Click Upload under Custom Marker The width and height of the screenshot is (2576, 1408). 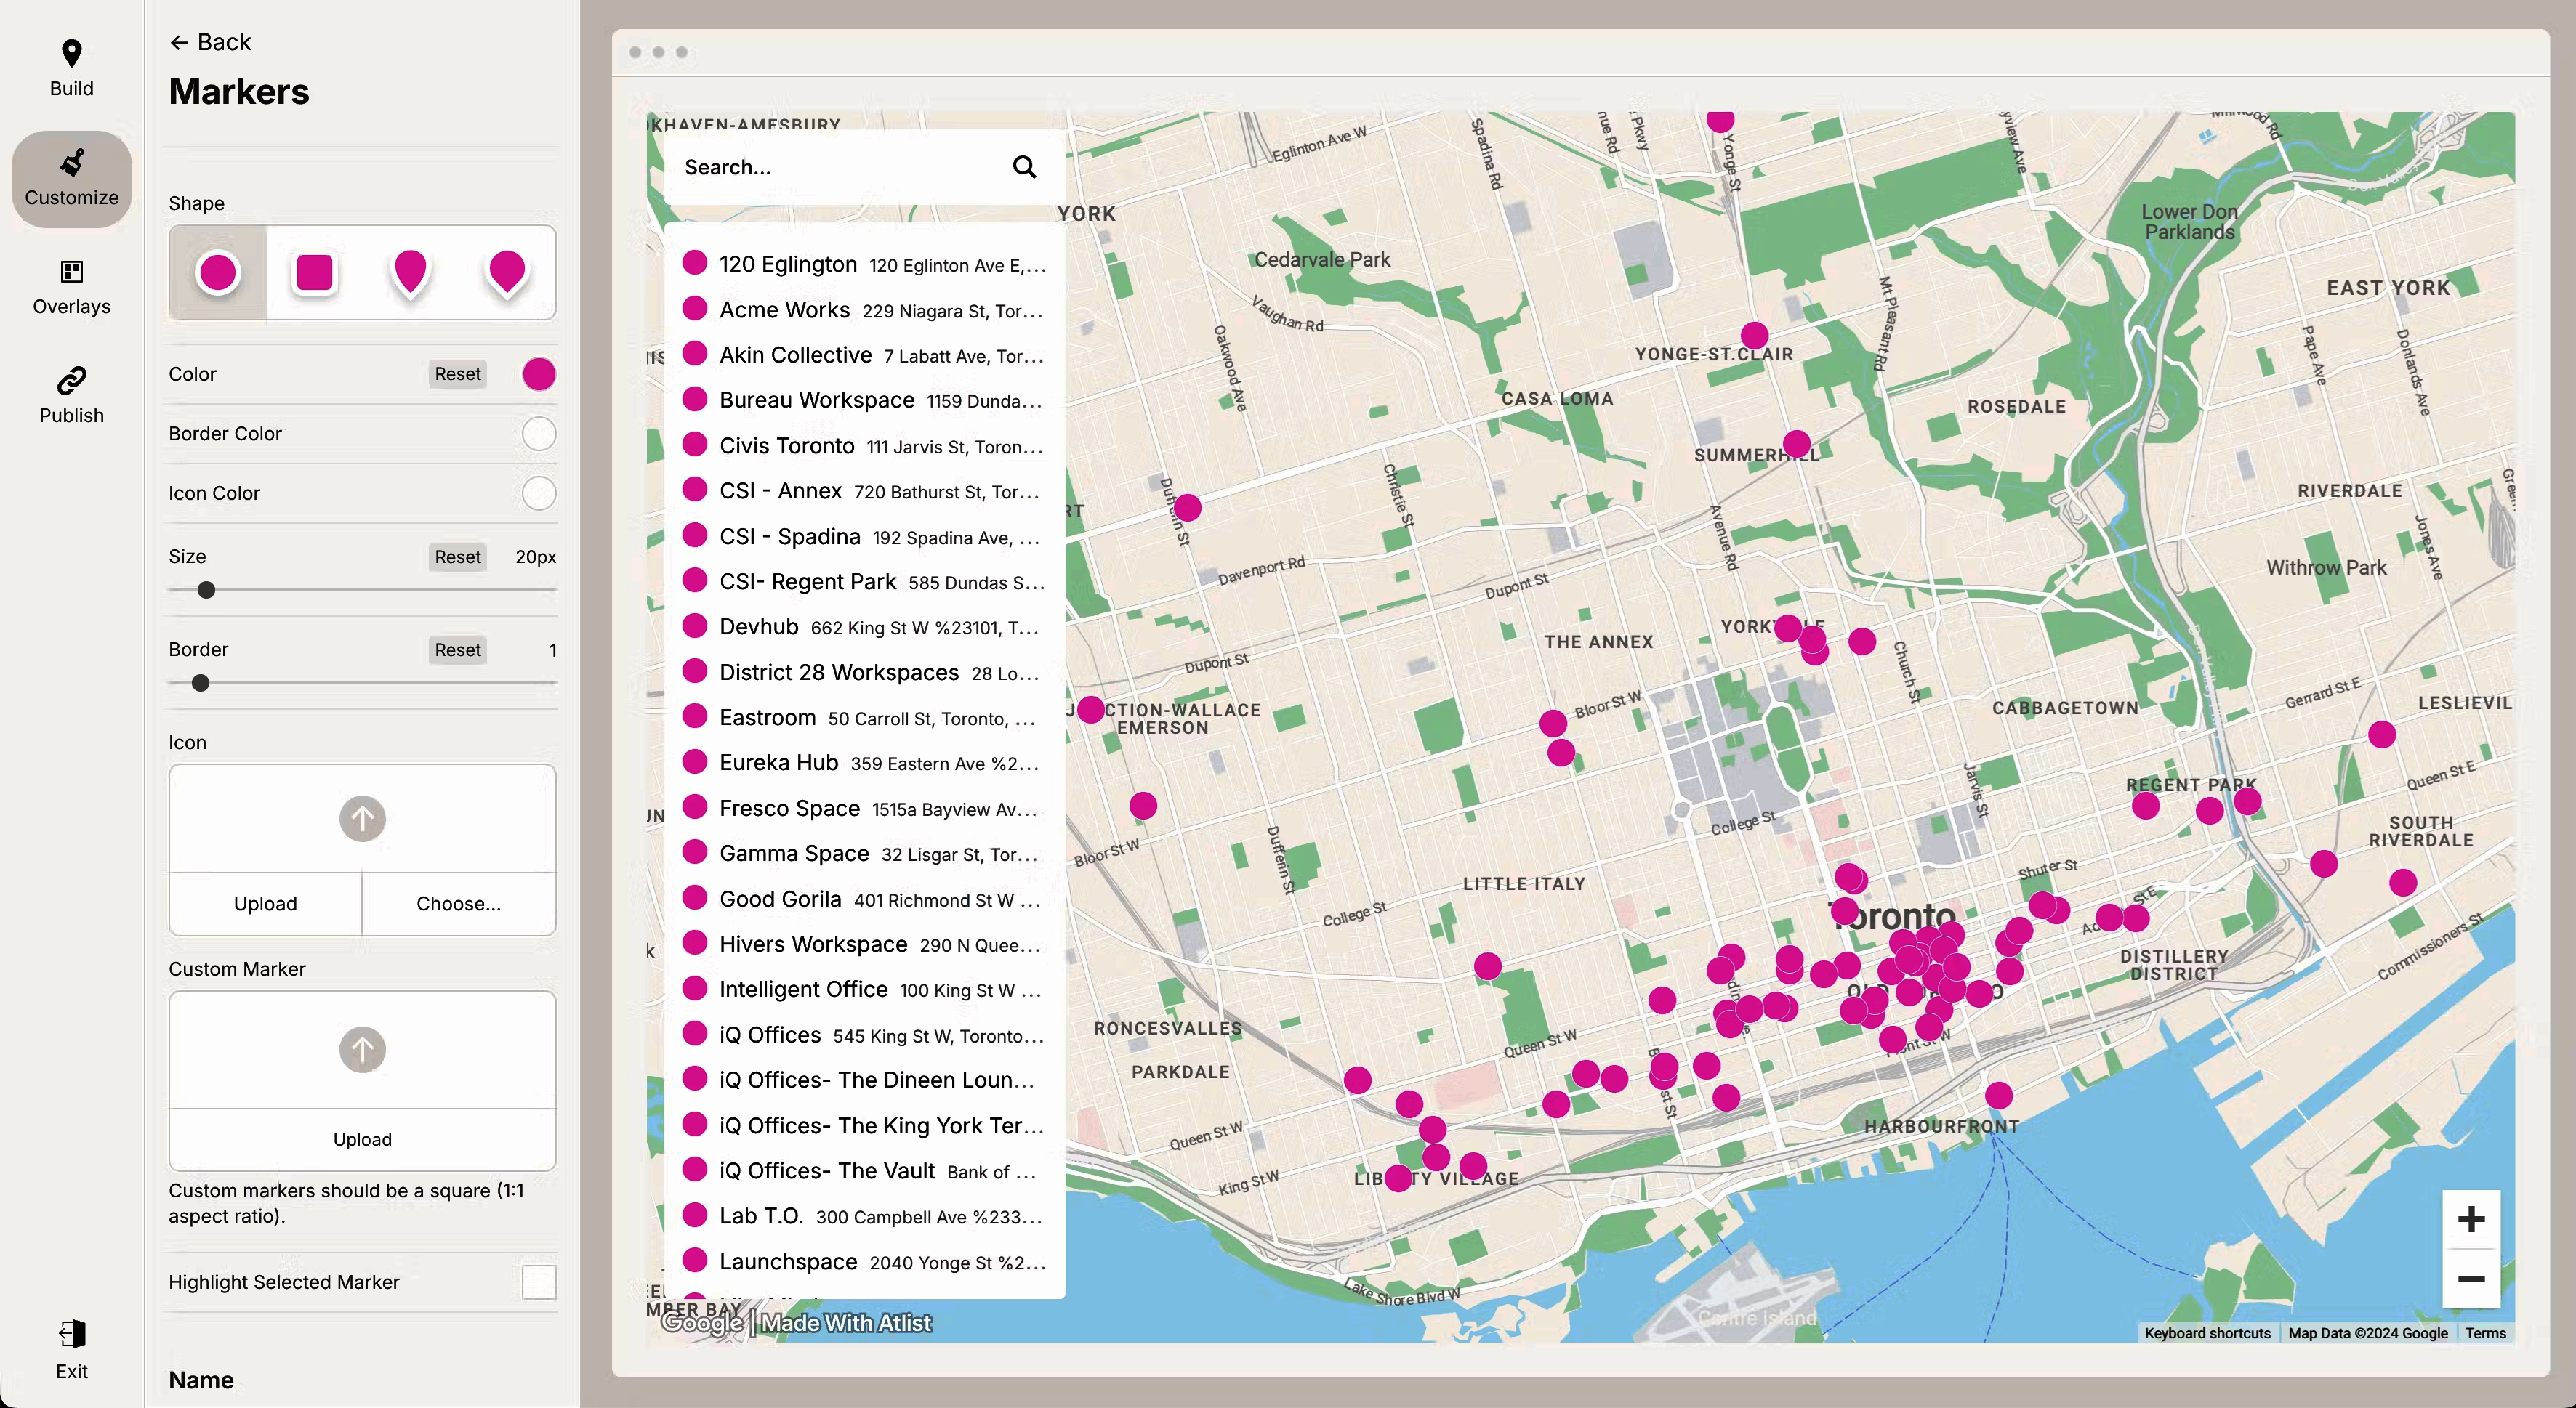point(362,1139)
